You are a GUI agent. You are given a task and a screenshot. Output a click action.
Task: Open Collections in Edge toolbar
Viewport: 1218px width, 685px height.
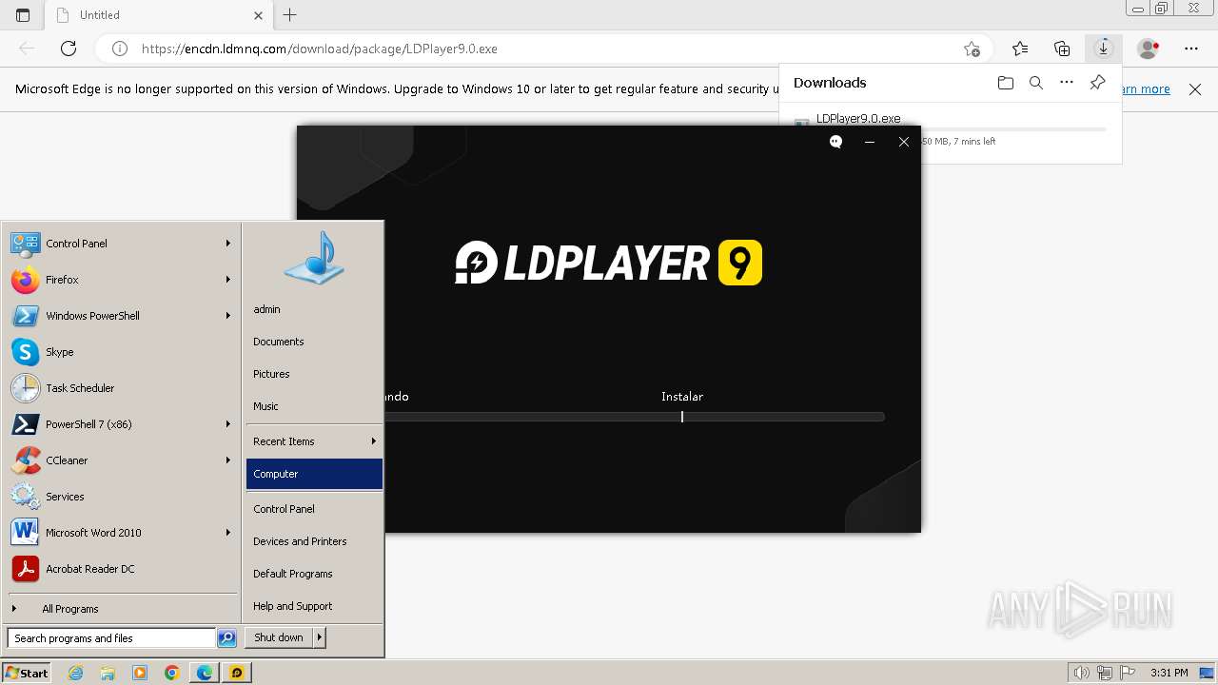[x=1062, y=49]
